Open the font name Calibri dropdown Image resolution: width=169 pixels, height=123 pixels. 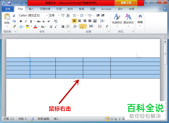coord(47,16)
